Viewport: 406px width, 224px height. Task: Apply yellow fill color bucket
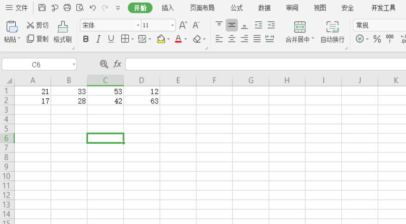click(x=161, y=39)
